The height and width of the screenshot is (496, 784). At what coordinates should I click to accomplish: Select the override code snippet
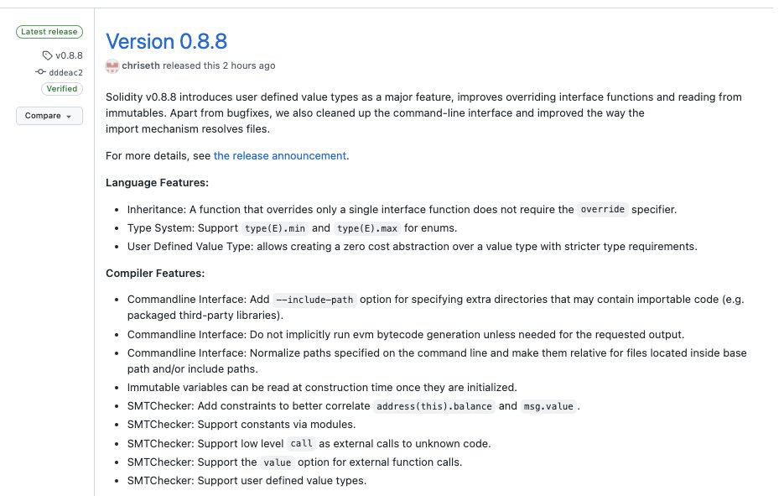pyautogui.click(x=602, y=209)
